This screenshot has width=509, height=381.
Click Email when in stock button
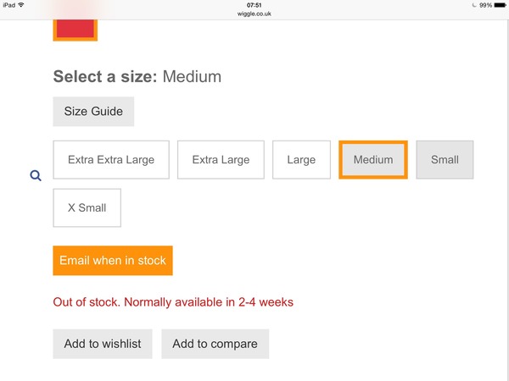point(113,261)
